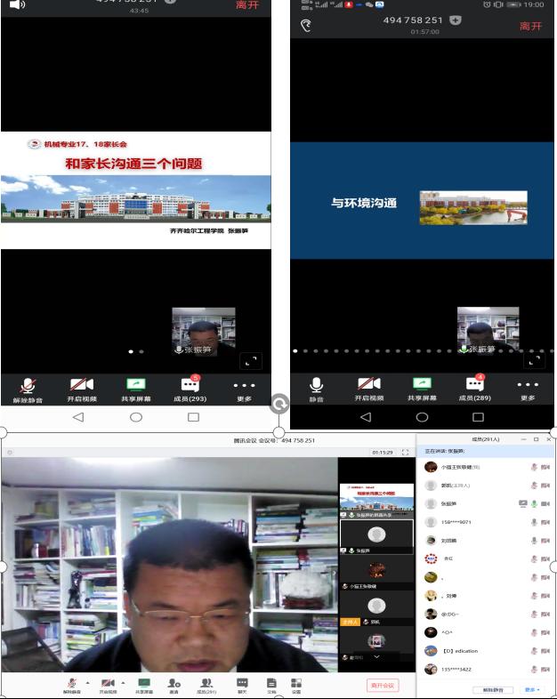Tap earpiece audio icon on right phone
This screenshot has width=557, height=699.
[x=307, y=26]
